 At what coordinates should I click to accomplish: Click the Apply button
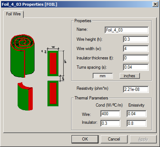pos(143,139)
